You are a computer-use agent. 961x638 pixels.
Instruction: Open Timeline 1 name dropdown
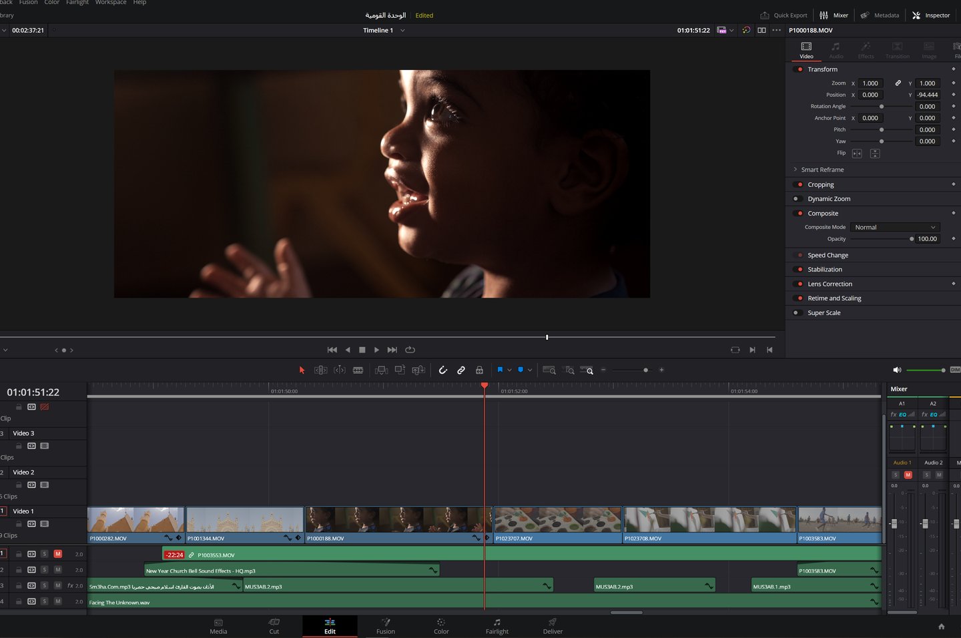(x=402, y=31)
